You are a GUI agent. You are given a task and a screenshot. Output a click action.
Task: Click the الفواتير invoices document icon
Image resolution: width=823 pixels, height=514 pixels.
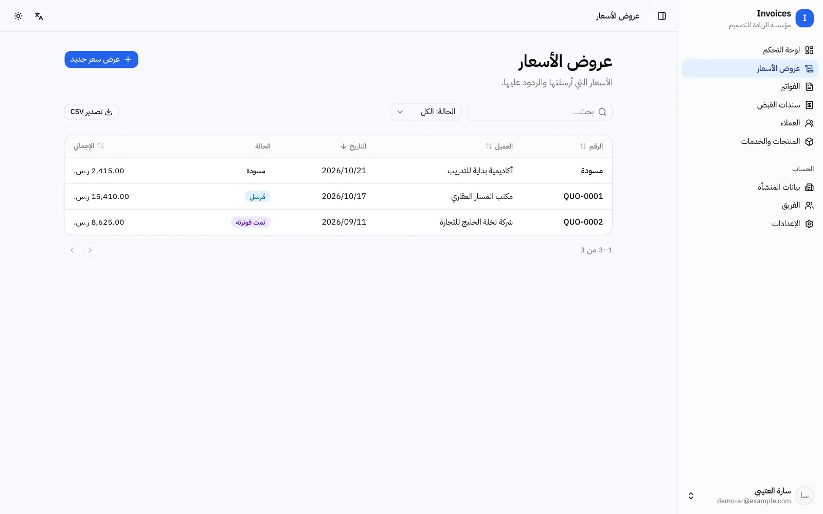click(809, 86)
